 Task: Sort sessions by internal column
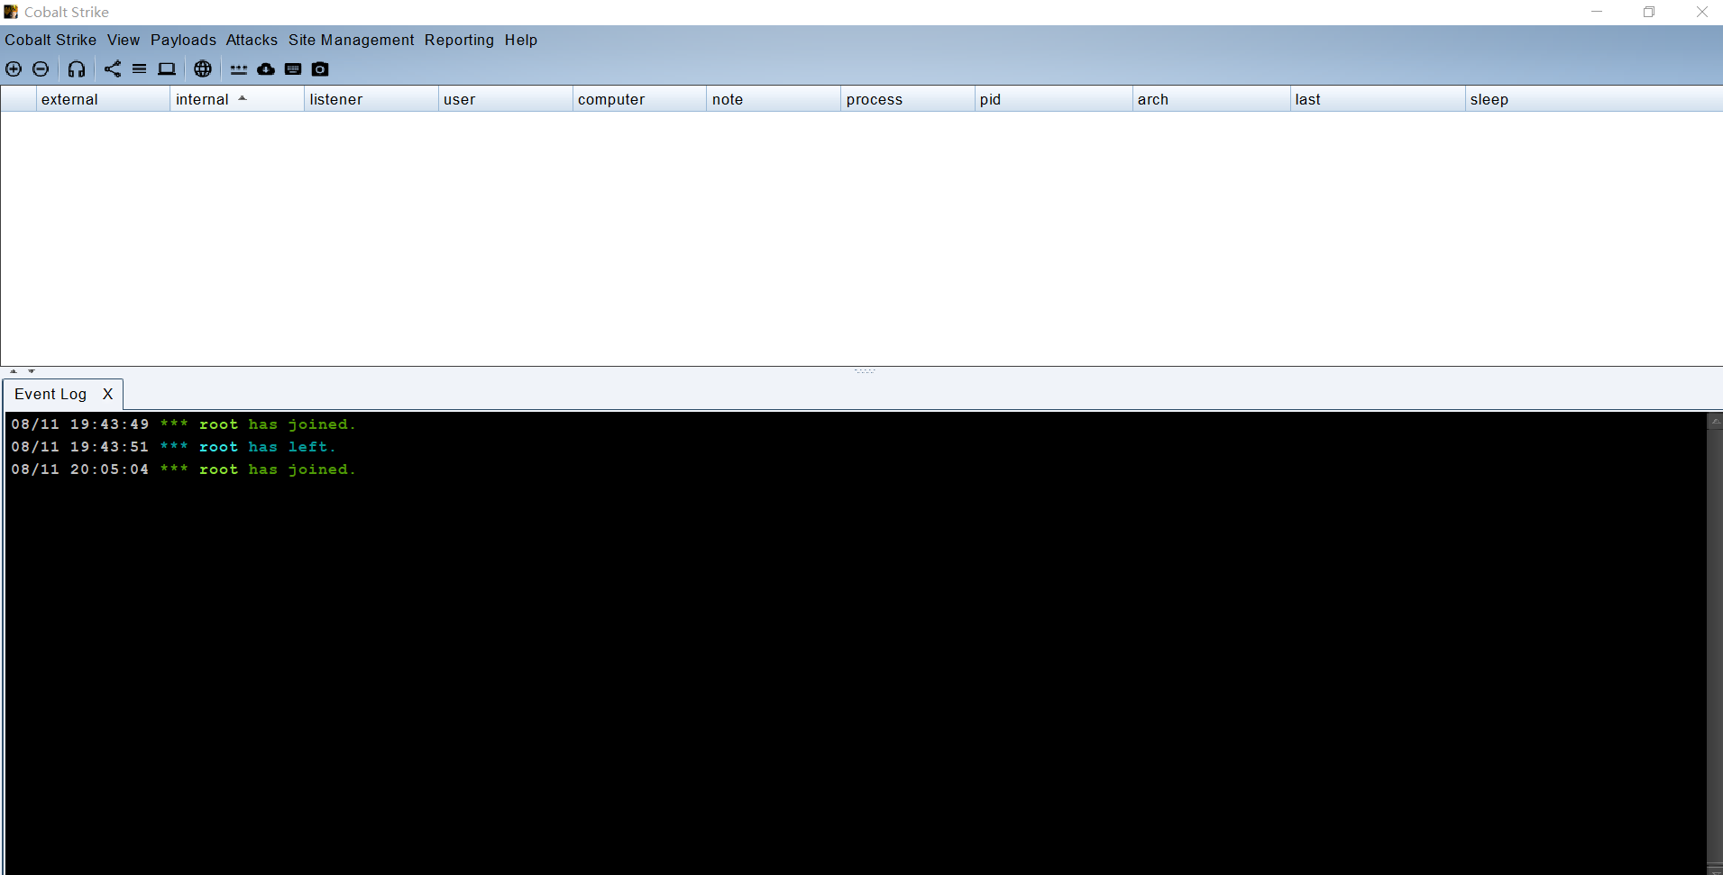(236, 99)
